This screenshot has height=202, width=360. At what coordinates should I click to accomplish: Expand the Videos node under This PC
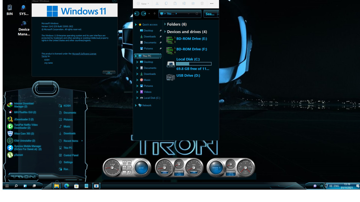pyautogui.click(x=138, y=92)
